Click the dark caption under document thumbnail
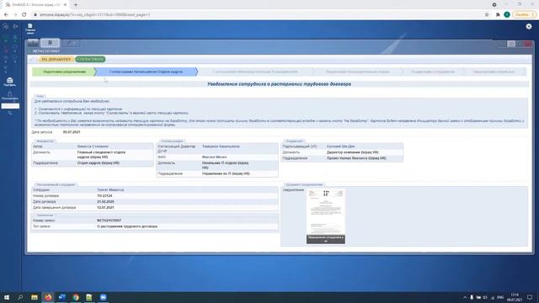 point(326,239)
